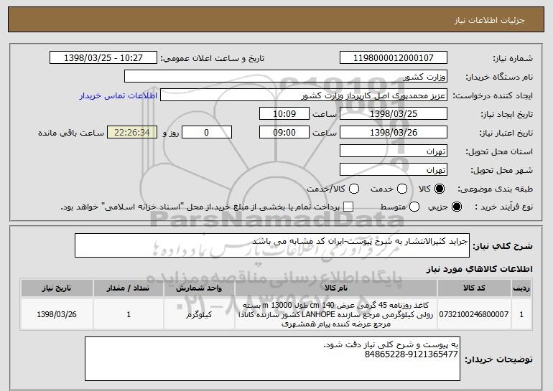Select the خدمت radio button
553x391 pixels.
pos(402,189)
